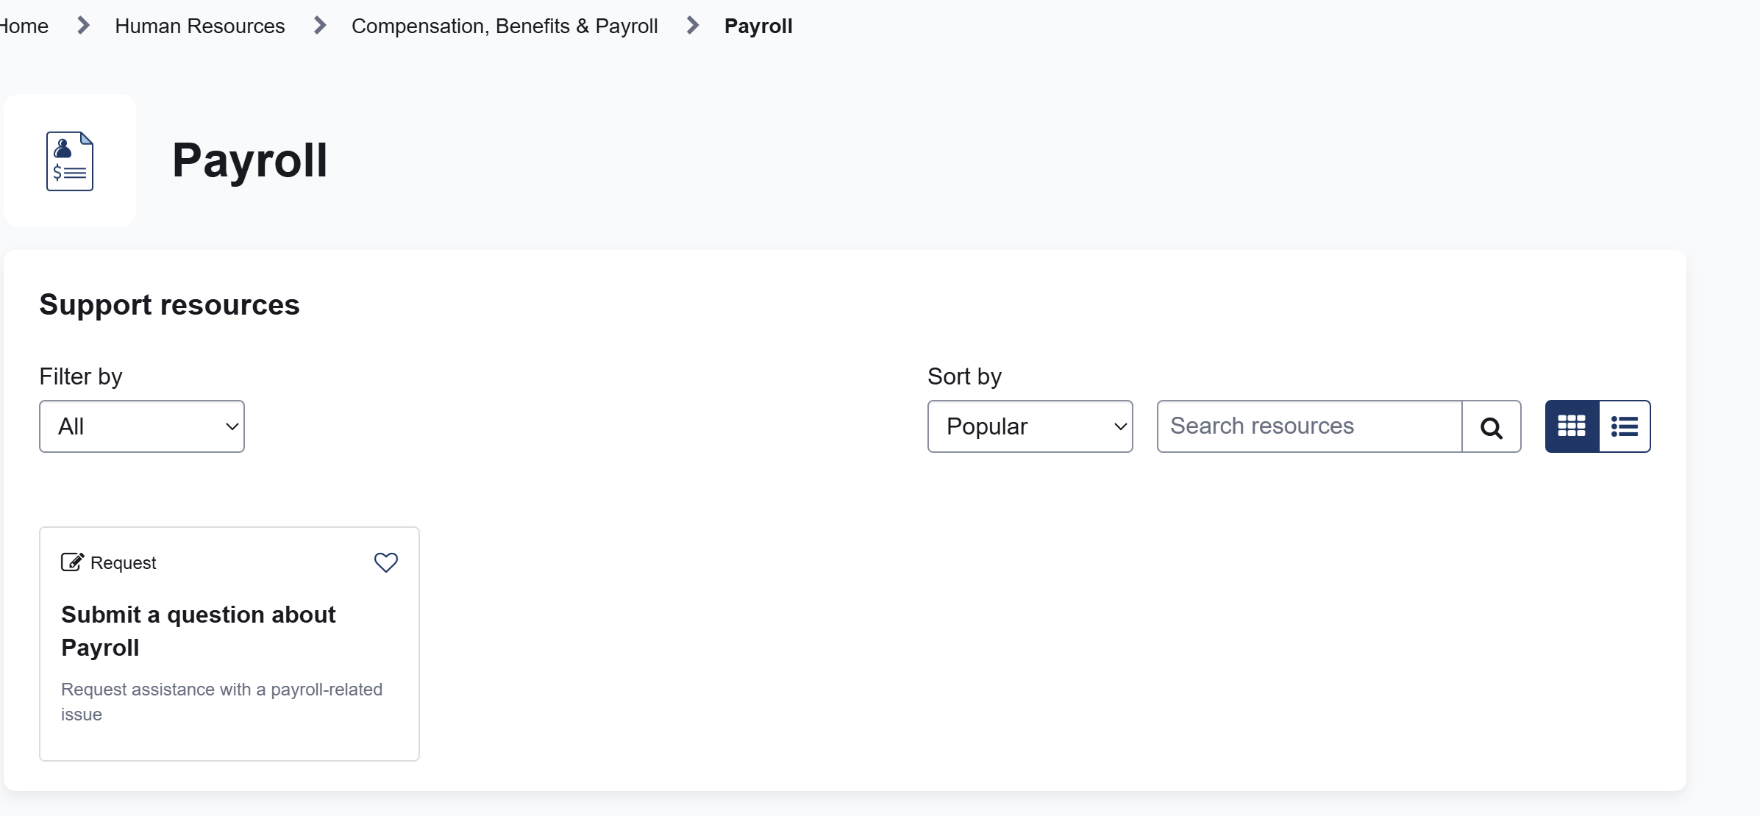Click the Request label on card

tap(123, 563)
